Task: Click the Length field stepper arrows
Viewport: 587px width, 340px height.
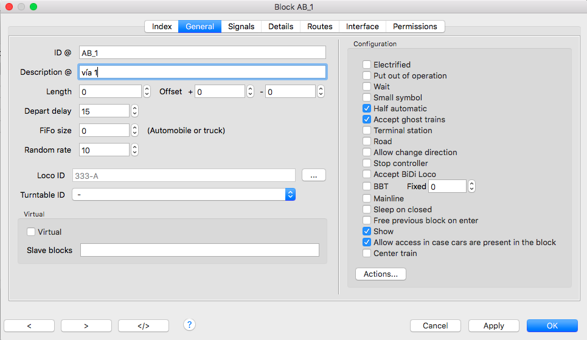Action: click(147, 91)
